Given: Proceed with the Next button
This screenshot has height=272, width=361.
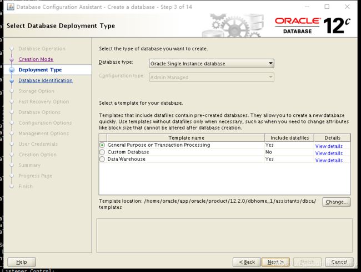Looking at the screenshot, I should (x=275, y=262).
